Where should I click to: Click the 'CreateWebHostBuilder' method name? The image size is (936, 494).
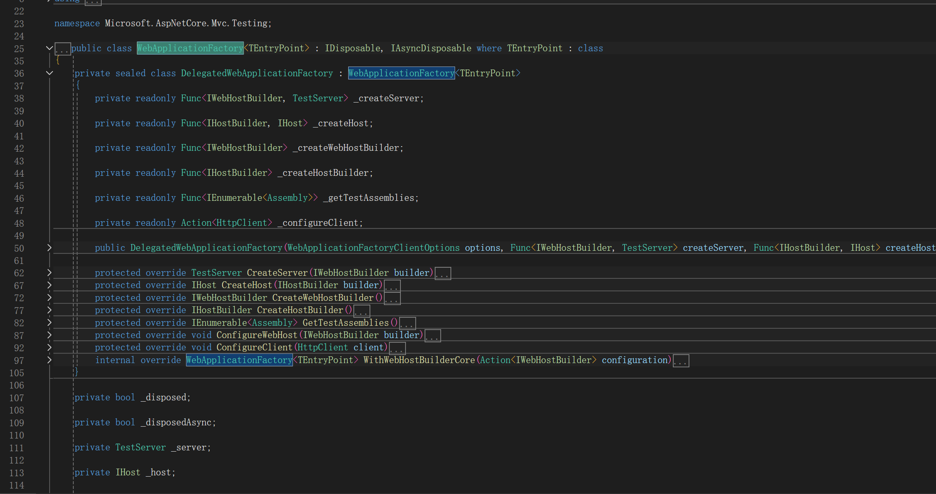tap(323, 298)
